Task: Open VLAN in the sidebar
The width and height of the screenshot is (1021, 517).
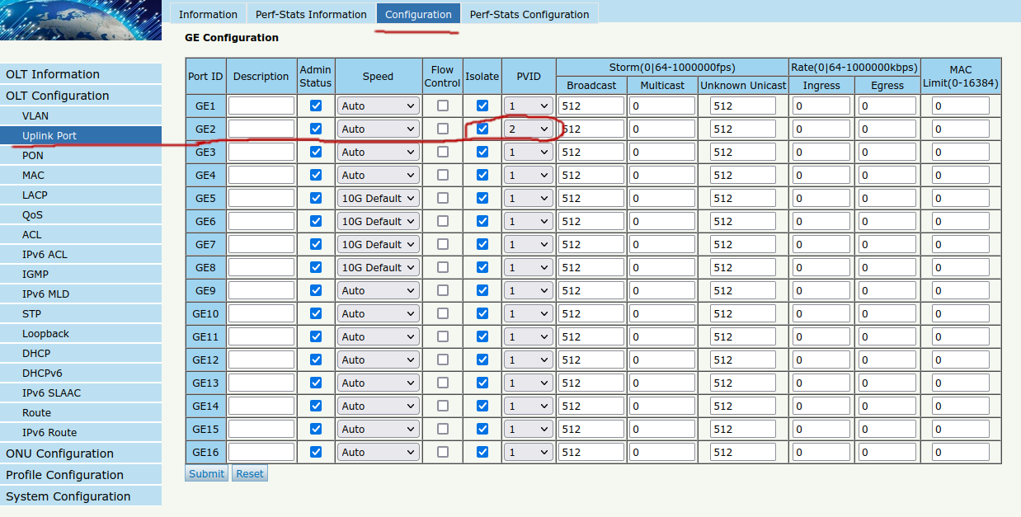Action: [35, 116]
